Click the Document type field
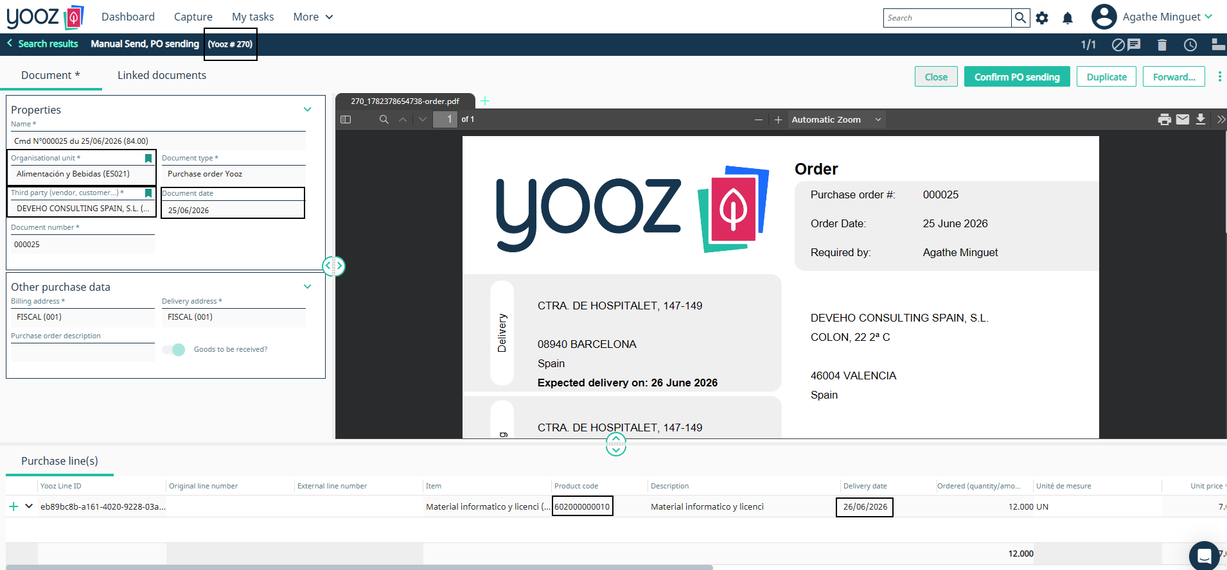 click(234, 174)
